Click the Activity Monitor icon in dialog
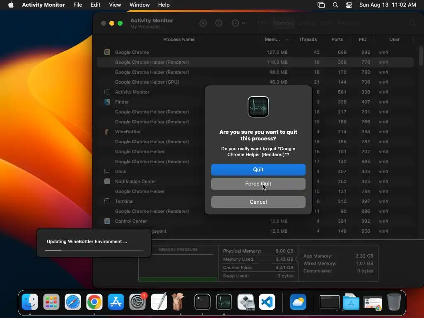This screenshot has height=318, width=424. point(258,107)
